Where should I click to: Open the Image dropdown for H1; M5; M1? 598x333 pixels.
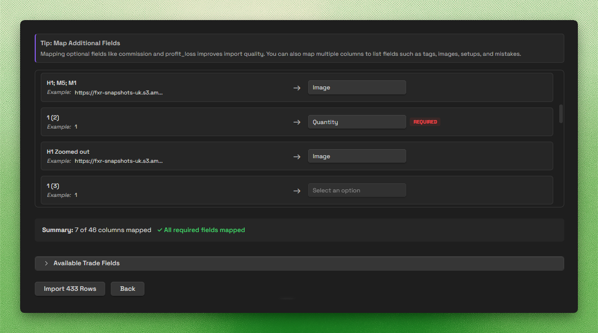click(357, 87)
